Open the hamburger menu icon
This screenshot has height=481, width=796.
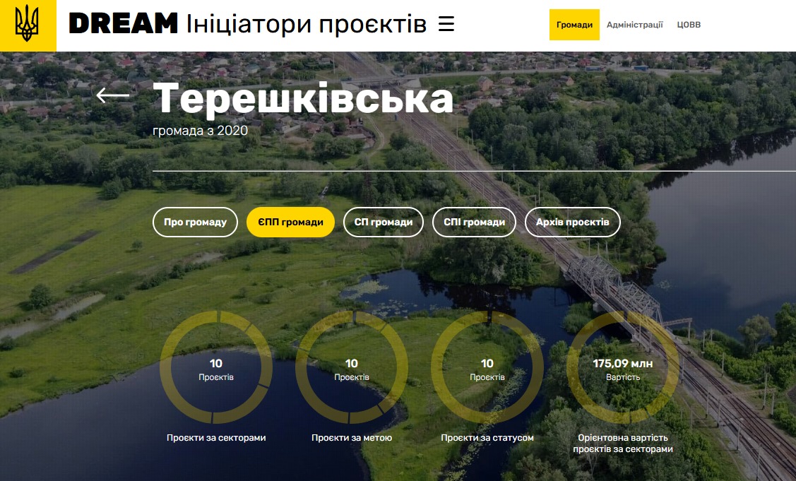[446, 25]
